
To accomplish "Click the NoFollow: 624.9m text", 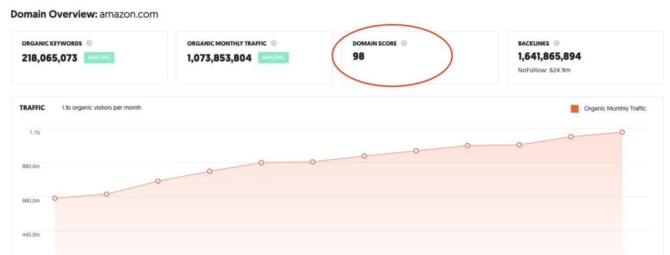I will 544,70.
